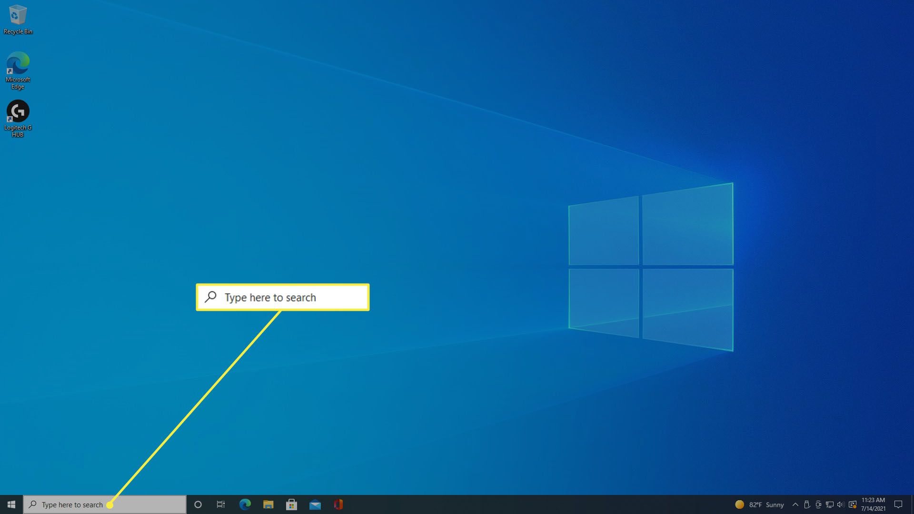Click the Microsoft Store taskbar icon
914x514 pixels.
[291, 504]
